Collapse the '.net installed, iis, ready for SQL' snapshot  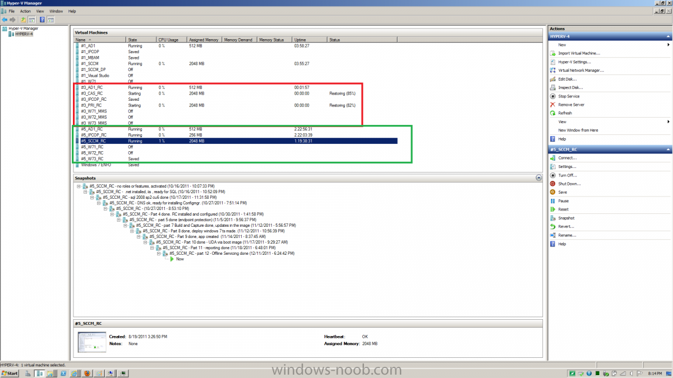click(85, 192)
